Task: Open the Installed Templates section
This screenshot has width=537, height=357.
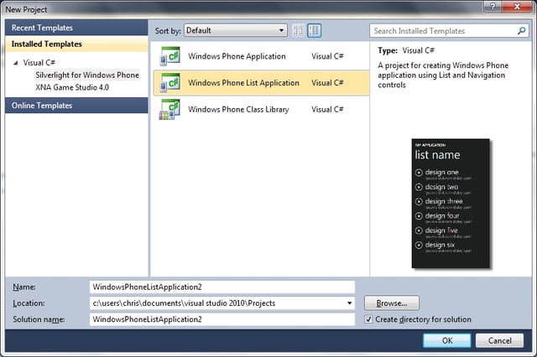Action: pyautogui.click(x=76, y=44)
